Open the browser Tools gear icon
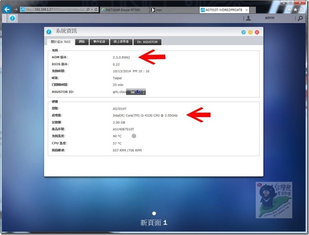309x235 pixels. tap(302, 10)
